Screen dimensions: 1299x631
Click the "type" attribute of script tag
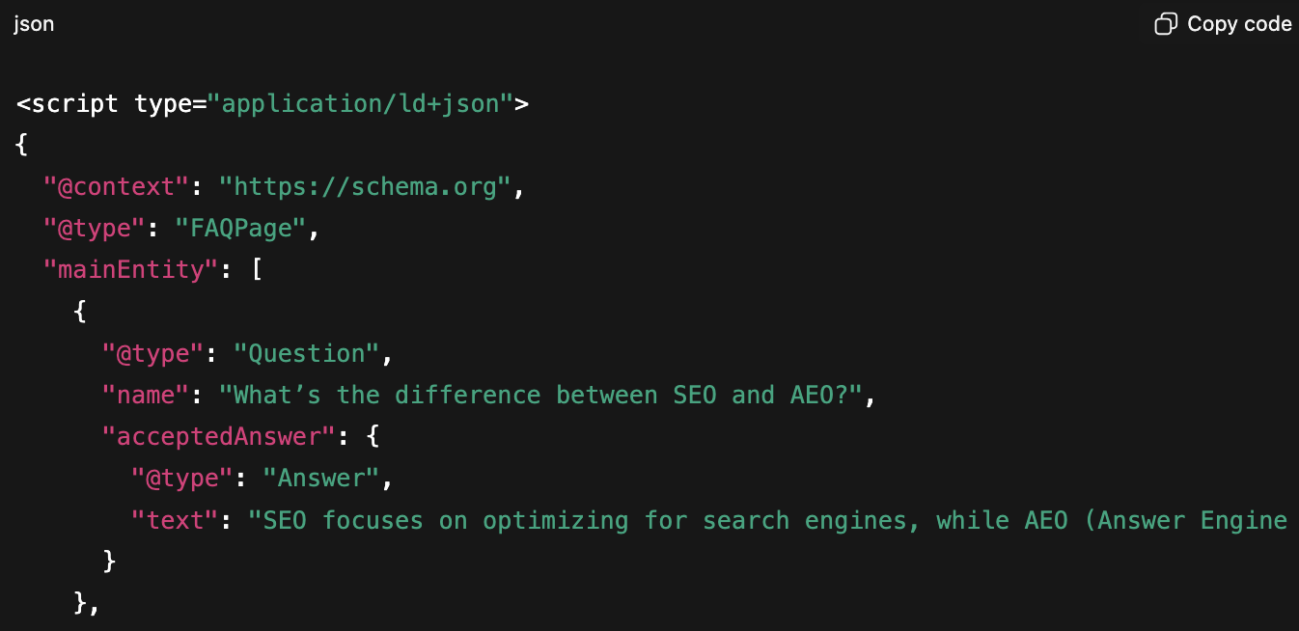pyautogui.click(x=163, y=103)
